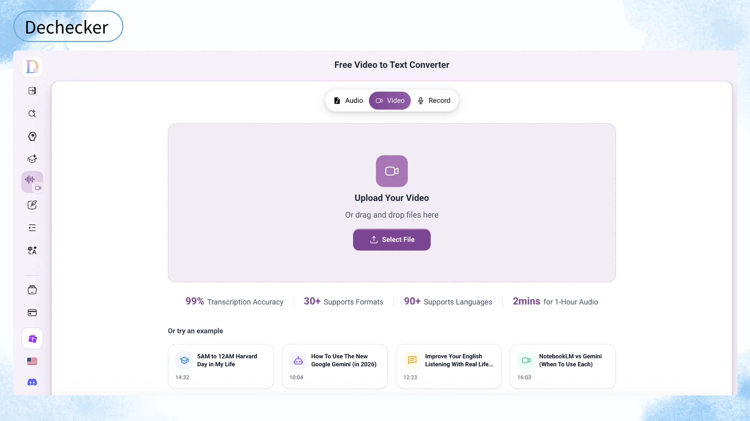Click 'Or drag and drop files here' text
The width and height of the screenshot is (750, 421).
pos(392,215)
